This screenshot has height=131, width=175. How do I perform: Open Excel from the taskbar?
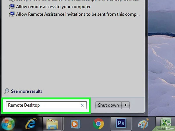165,124
